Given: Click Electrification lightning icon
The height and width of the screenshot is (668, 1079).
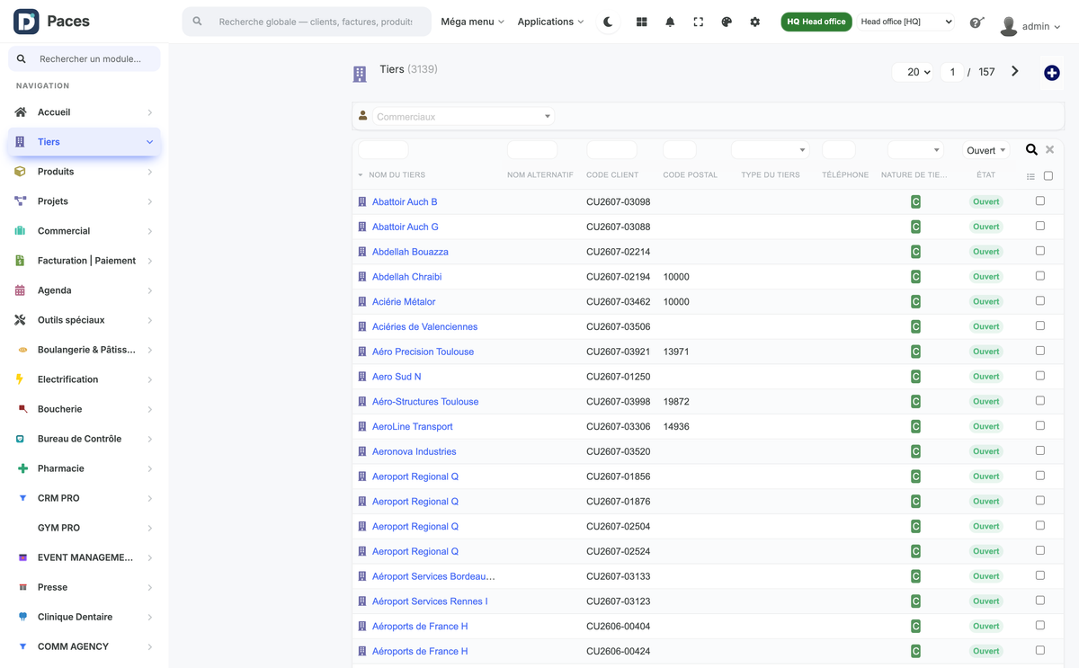Looking at the screenshot, I should click(x=20, y=379).
